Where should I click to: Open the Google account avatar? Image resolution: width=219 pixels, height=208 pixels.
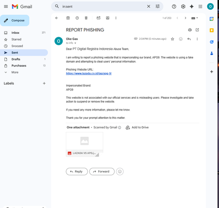pos(210,7)
